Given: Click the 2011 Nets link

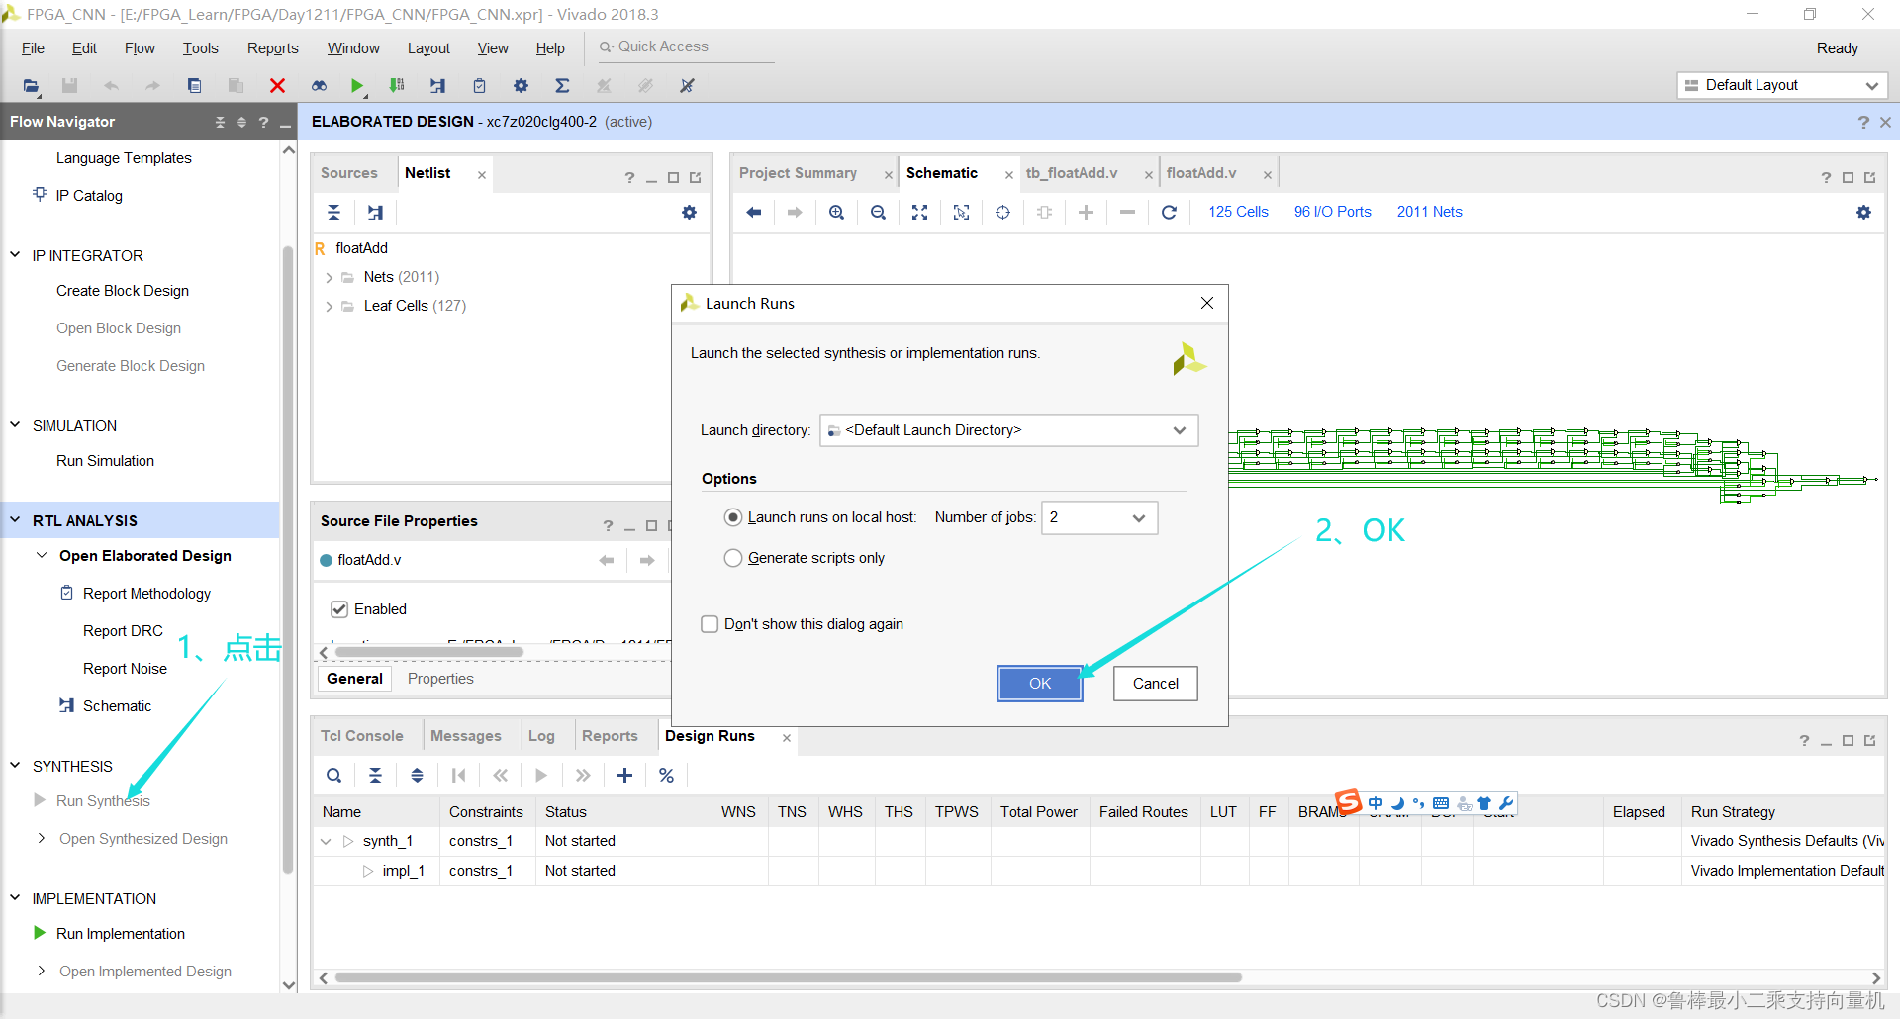Looking at the screenshot, I should [1429, 212].
